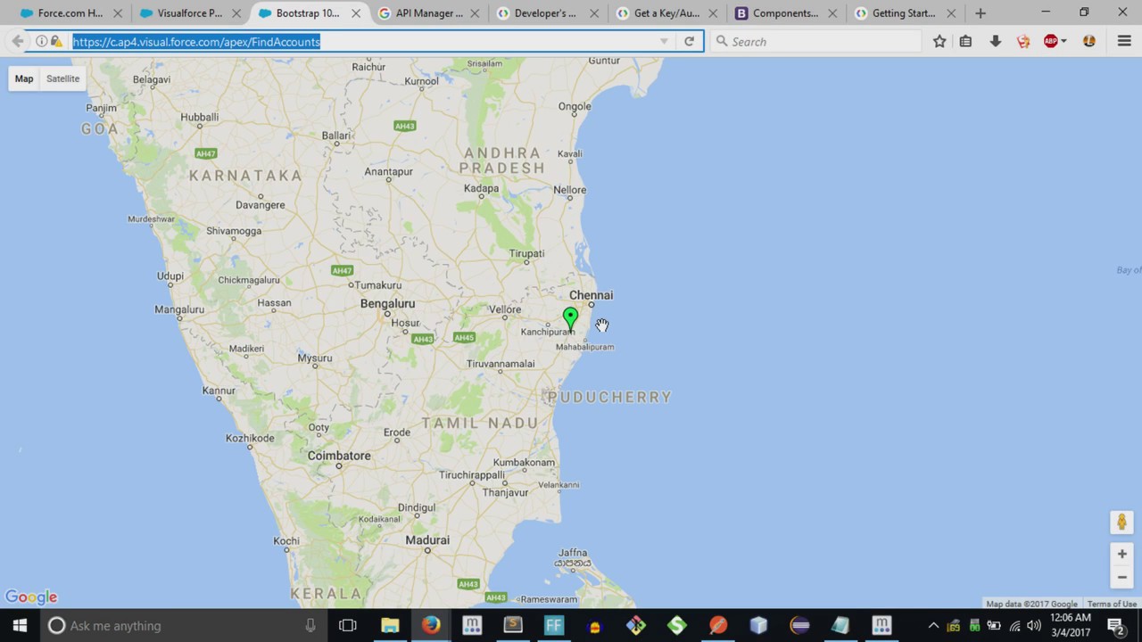Viewport: 1142px width, 642px height.
Task: Open Task View
Action: coord(348,626)
